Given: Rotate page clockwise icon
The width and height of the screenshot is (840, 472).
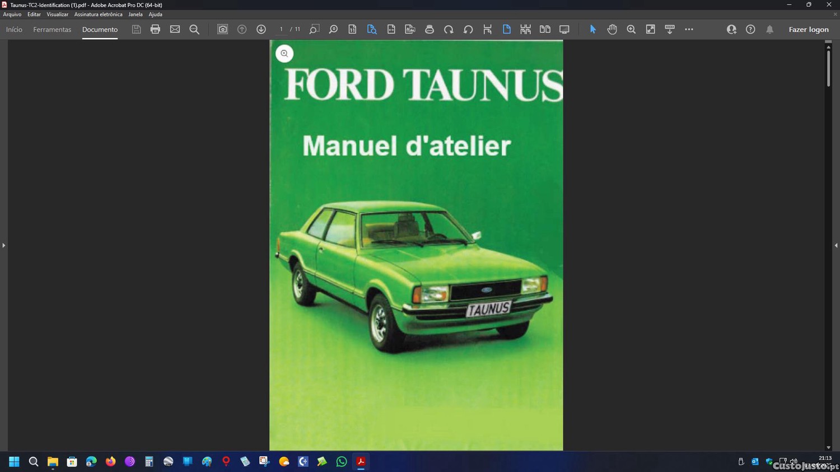Looking at the screenshot, I should [x=449, y=29].
